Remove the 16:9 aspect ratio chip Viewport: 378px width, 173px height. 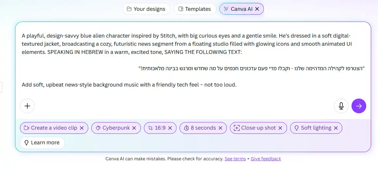click(170, 128)
